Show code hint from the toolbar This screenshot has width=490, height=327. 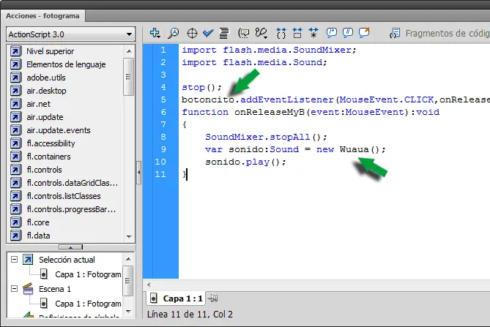pyautogui.click(x=244, y=33)
